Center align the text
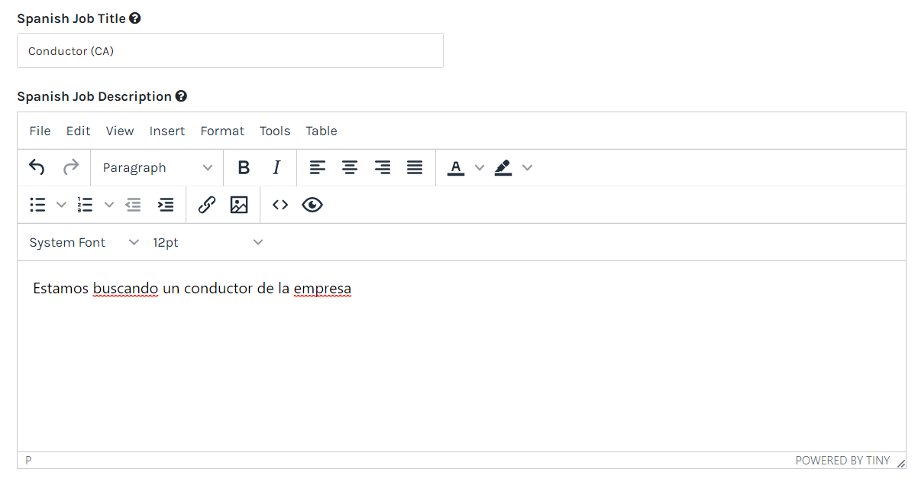Viewport: 918px width, 482px height. pos(350,167)
